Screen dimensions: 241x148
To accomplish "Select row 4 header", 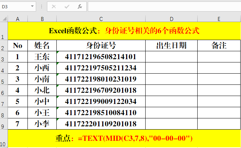I will 4,68.
